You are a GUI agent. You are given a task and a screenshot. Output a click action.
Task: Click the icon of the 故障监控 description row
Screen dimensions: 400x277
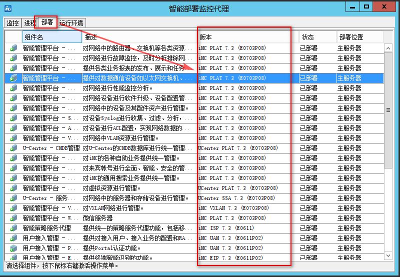pyautogui.click(x=13, y=58)
